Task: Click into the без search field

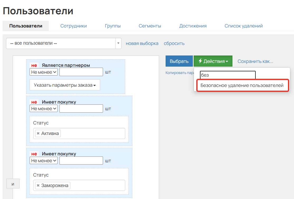Action: [x=227, y=75]
